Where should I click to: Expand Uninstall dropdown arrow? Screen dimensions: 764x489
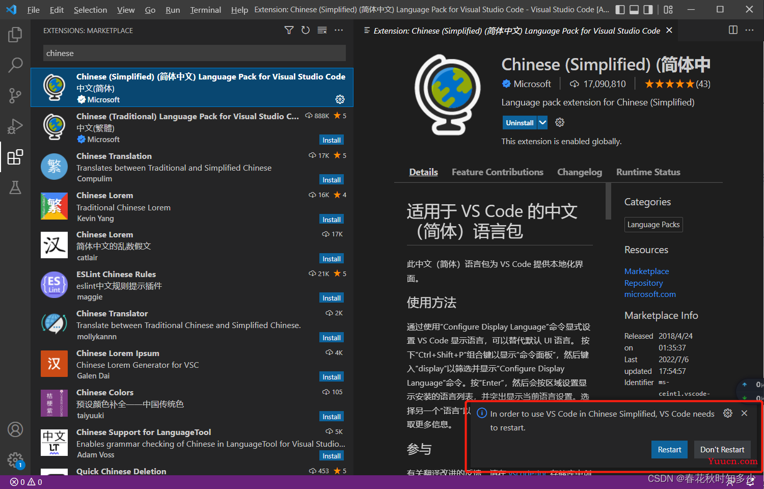click(x=542, y=122)
